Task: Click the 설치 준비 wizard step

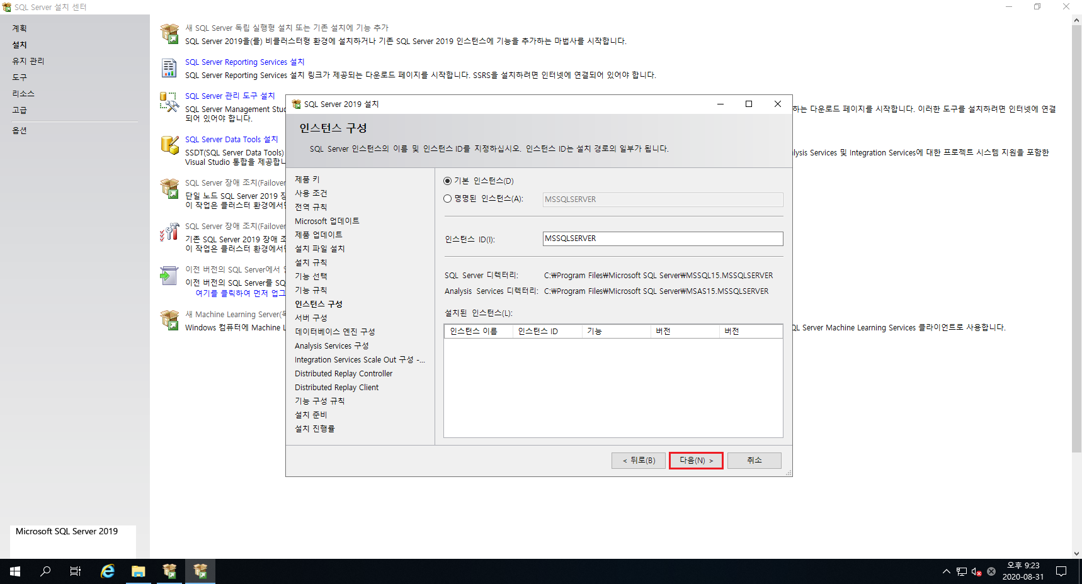Action: (310, 415)
